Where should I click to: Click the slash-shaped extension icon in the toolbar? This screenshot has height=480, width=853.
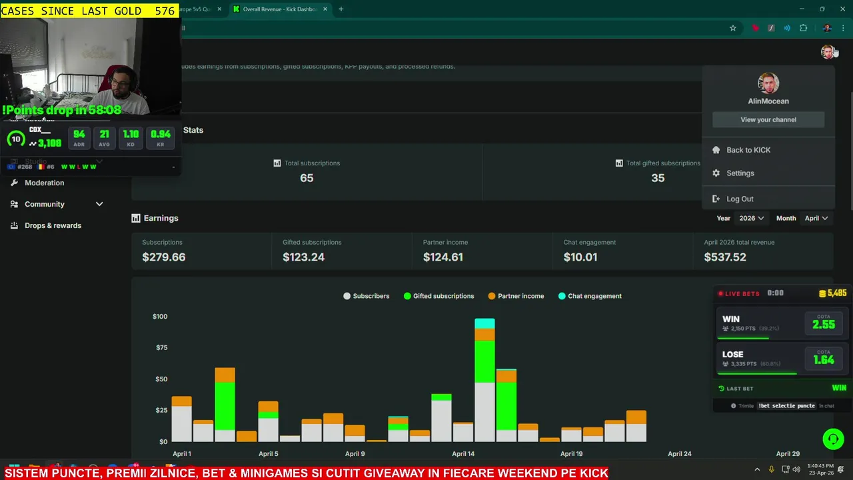[771, 28]
